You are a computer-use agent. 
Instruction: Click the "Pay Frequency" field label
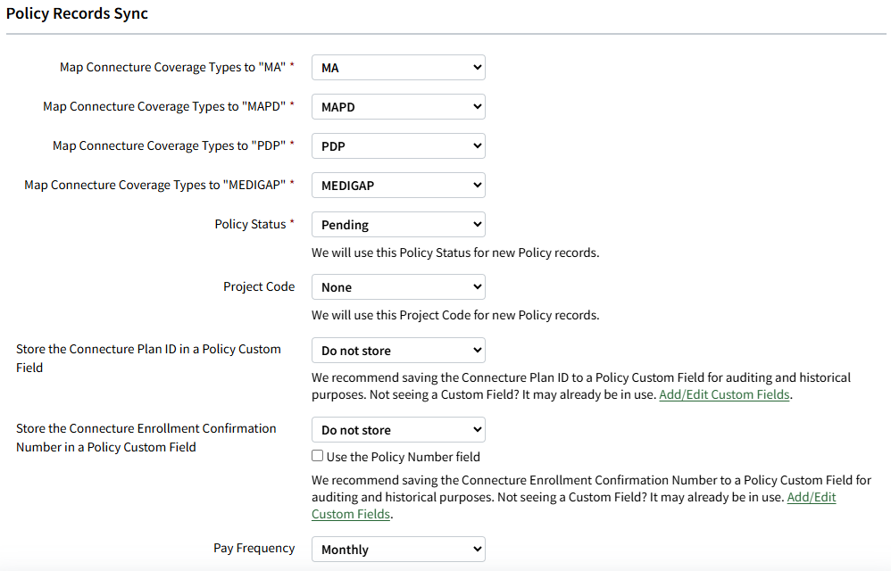(254, 548)
